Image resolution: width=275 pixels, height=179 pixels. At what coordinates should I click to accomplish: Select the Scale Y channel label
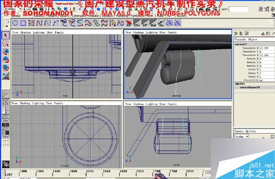(253, 73)
